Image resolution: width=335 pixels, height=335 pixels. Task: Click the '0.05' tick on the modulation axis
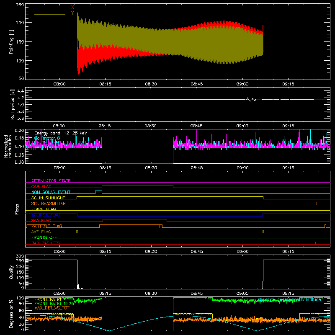pos(19,155)
